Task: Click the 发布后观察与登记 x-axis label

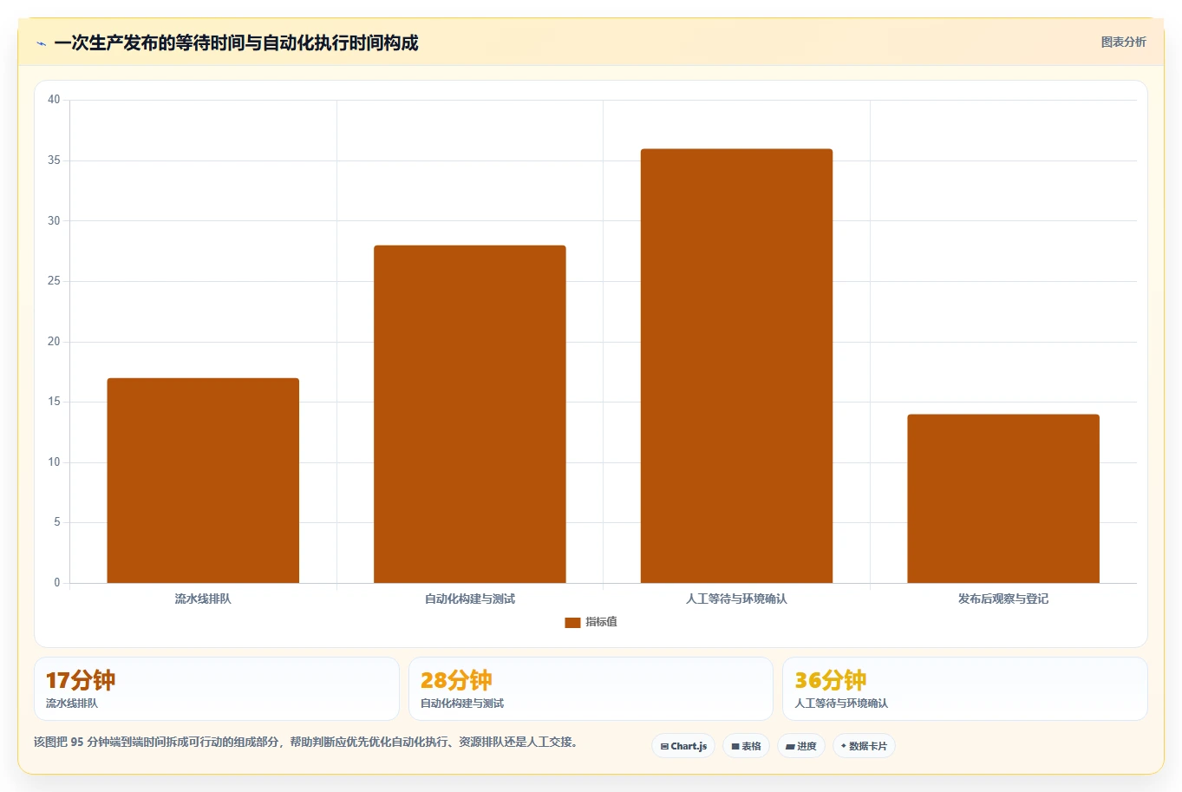Action: [1003, 599]
